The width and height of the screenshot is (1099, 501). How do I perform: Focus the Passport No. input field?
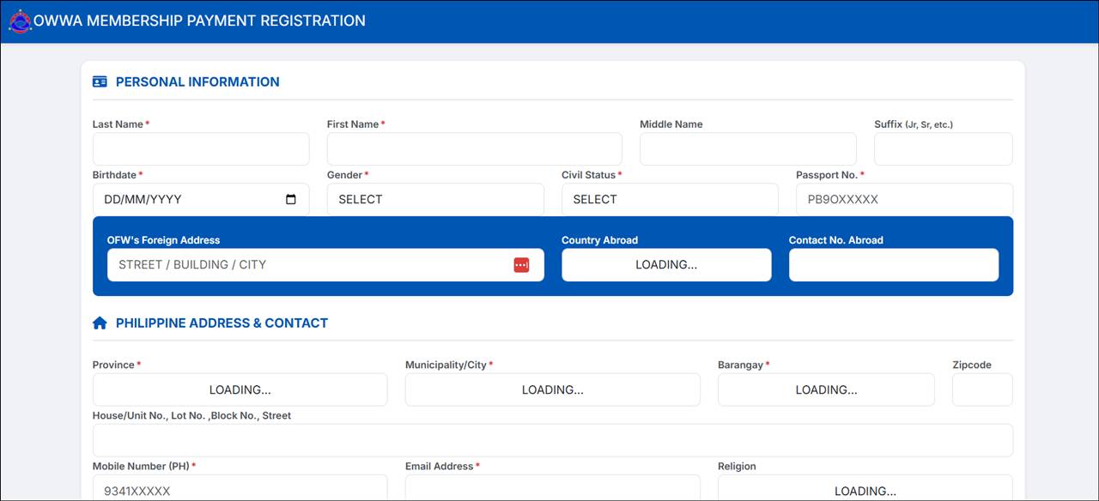click(x=904, y=199)
